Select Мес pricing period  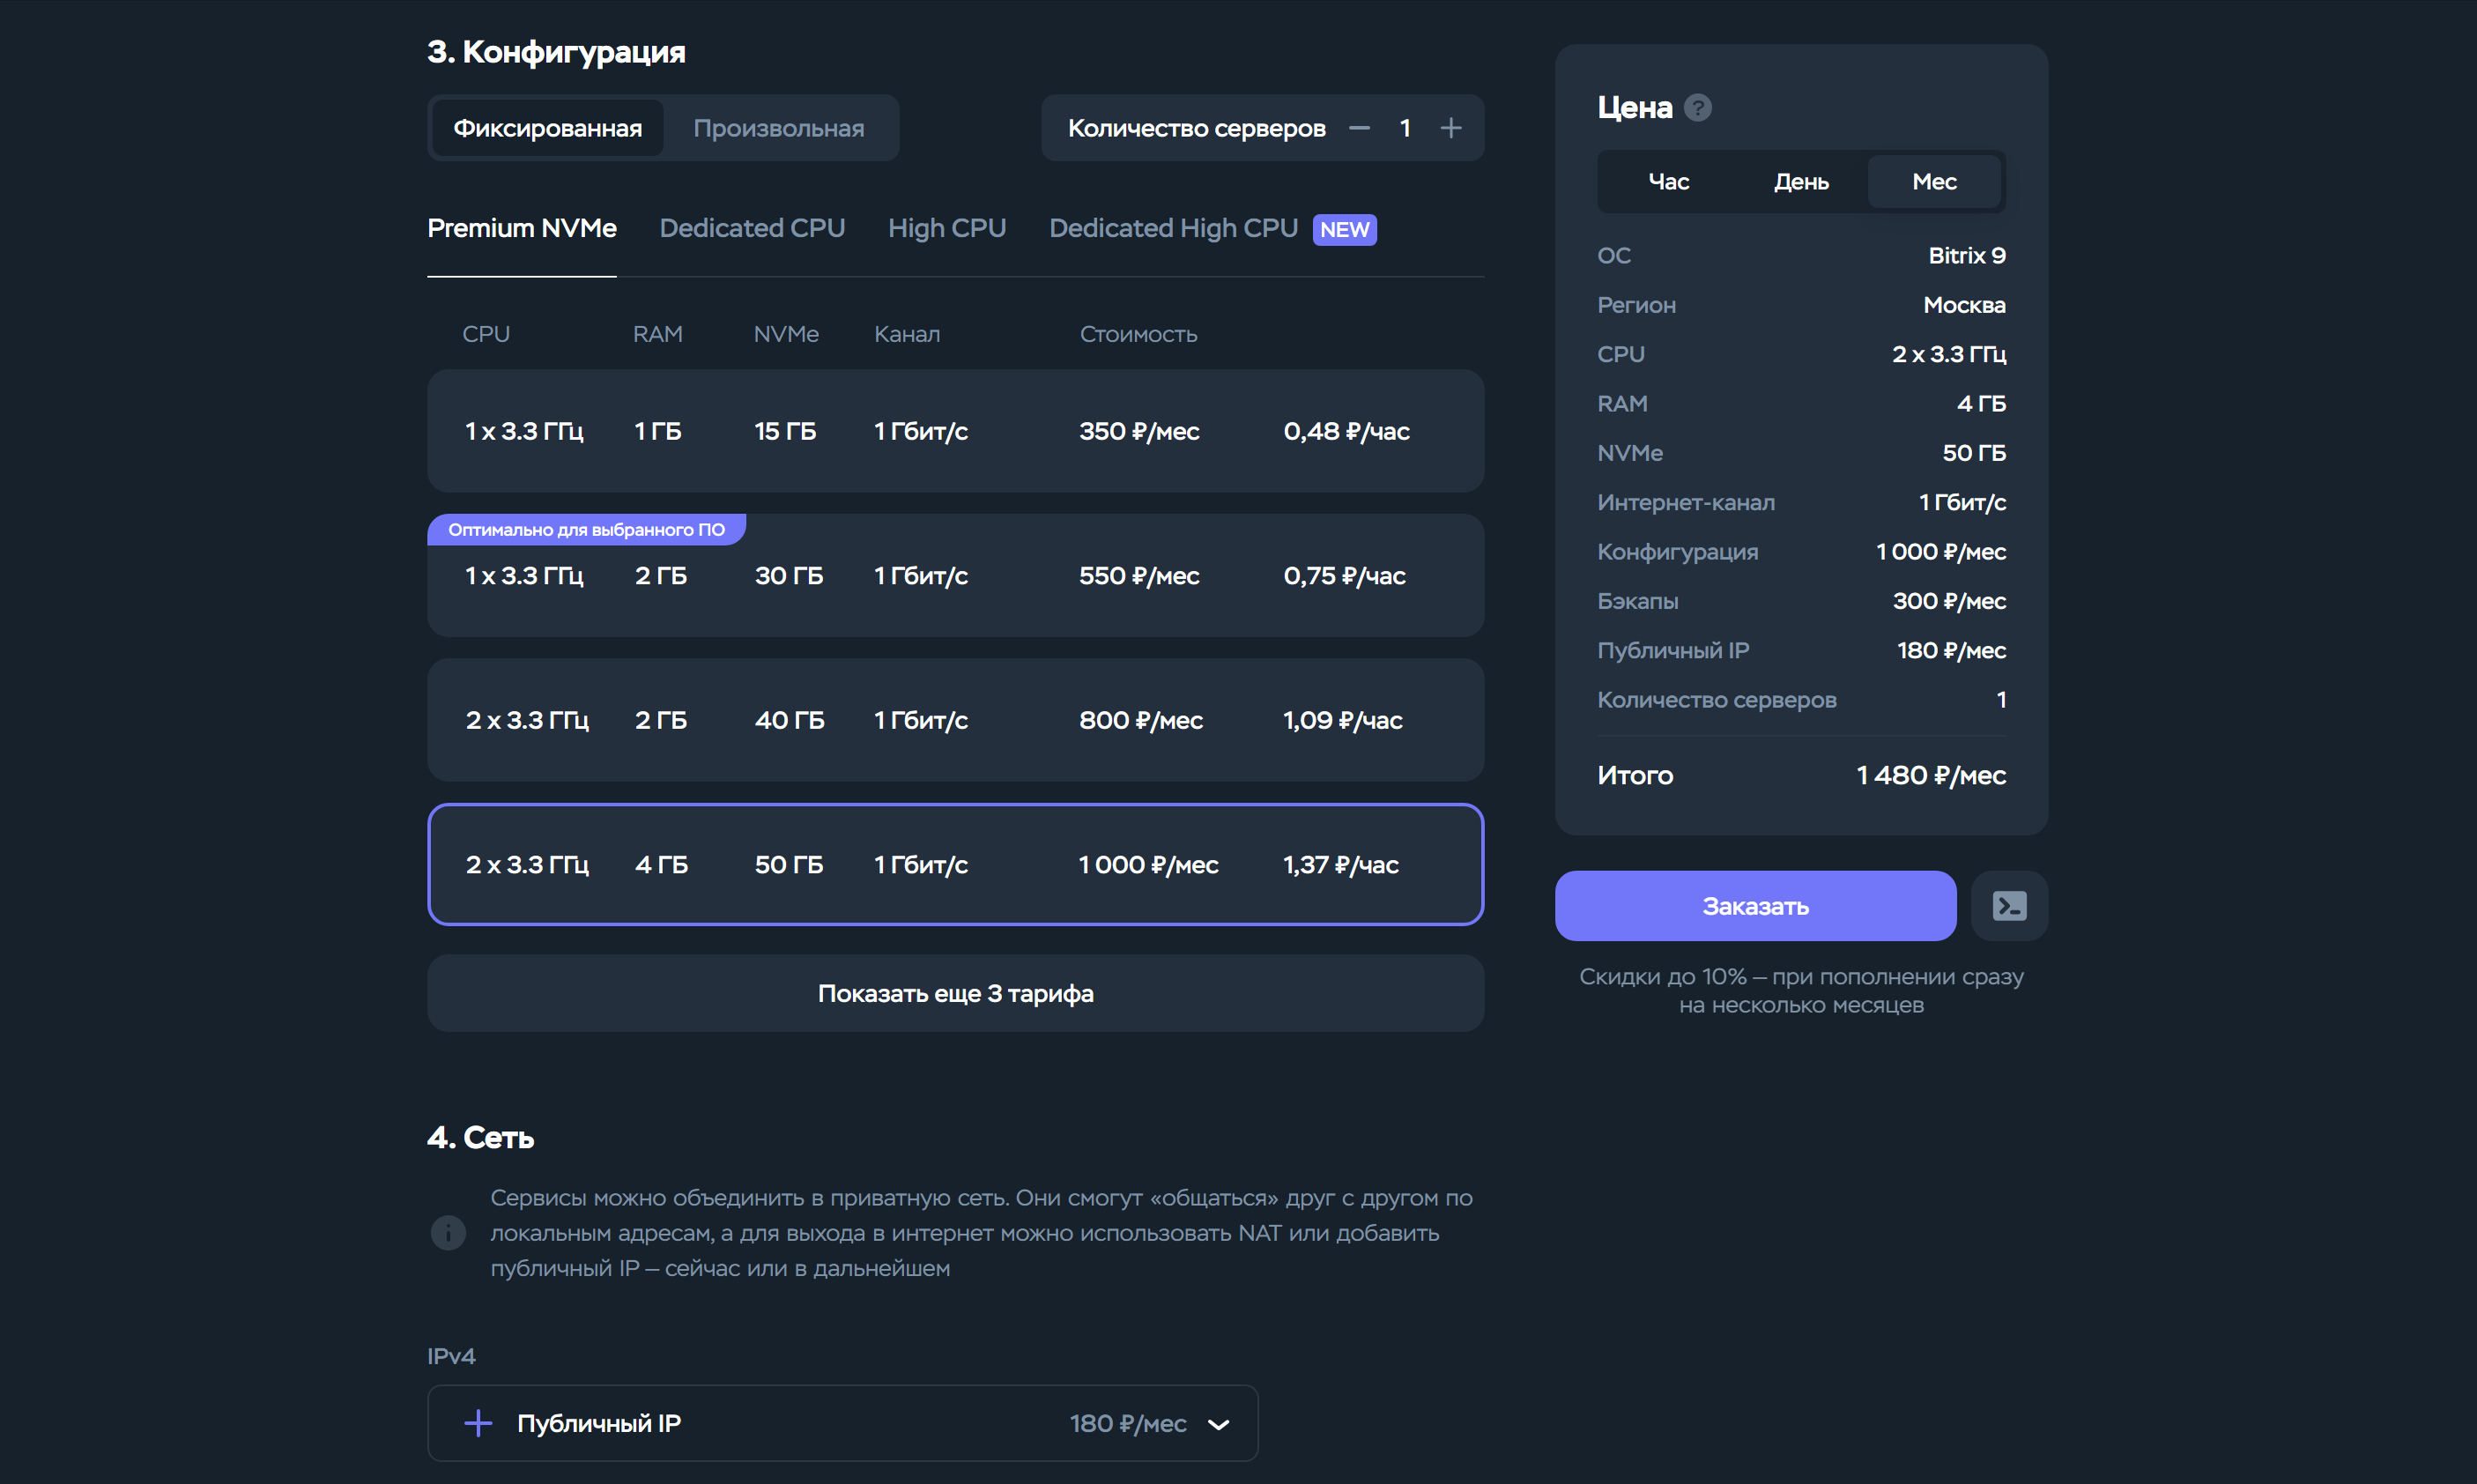point(1934,182)
